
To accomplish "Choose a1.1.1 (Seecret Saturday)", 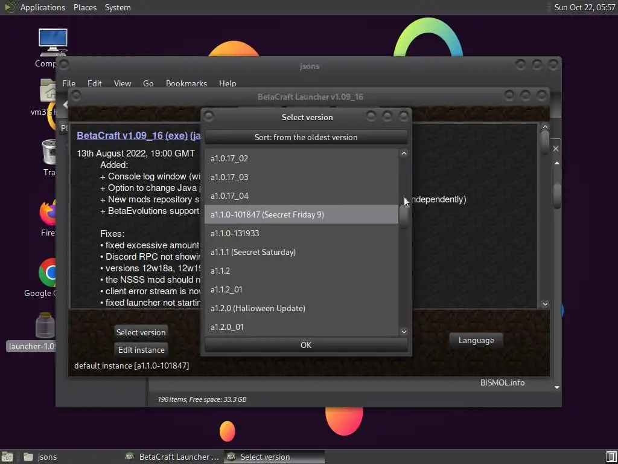I will click(301, 252).
